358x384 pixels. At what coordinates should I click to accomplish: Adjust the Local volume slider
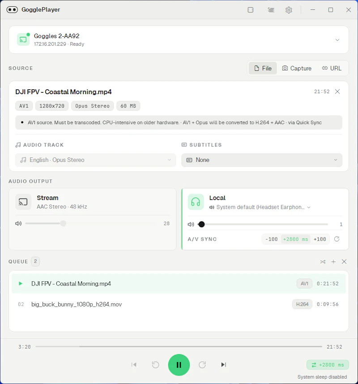pyautogui.click(x=263, y=224)
